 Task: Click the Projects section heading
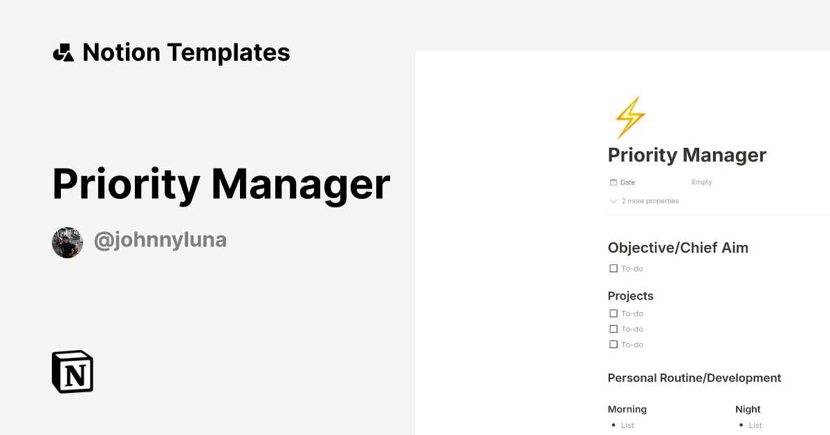coord(630,296)
